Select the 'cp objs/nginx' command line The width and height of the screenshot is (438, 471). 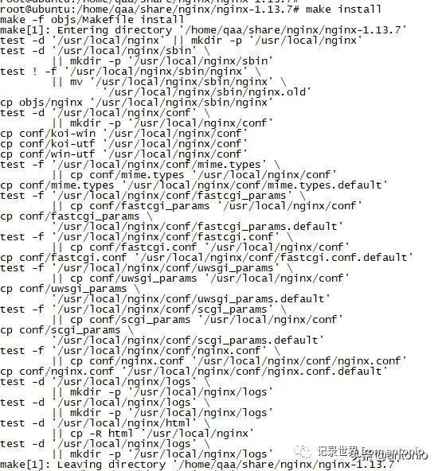[x=136, y=103]
